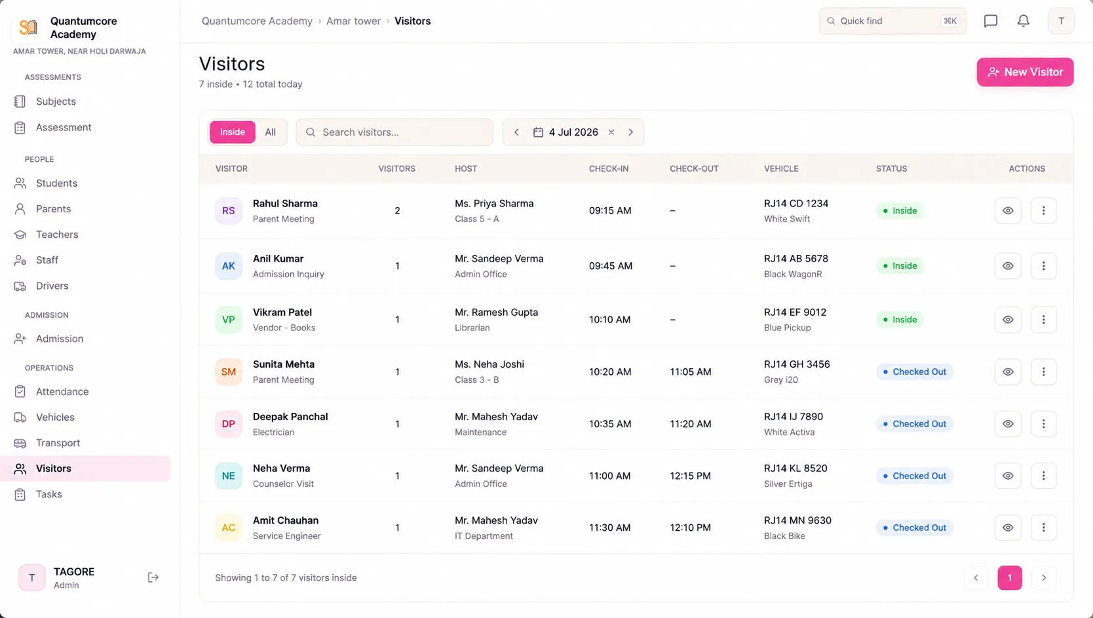Open the chat messages icon
Image resolution: width=1093 pixels, height=618 pixels.
(x=990, y=21)
